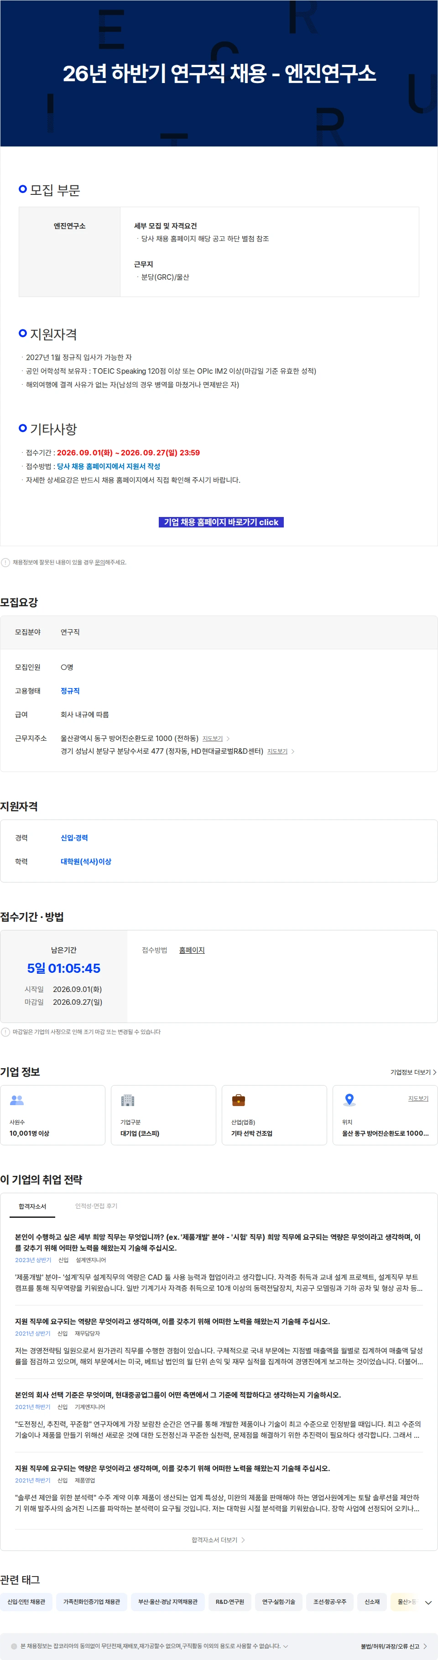The width and height of the screenshot is (438, 1660).
Task: Open 지도보기 for the 경기 성남시 분당구 address
Action: pyautogui.click(x=277, y=752)
